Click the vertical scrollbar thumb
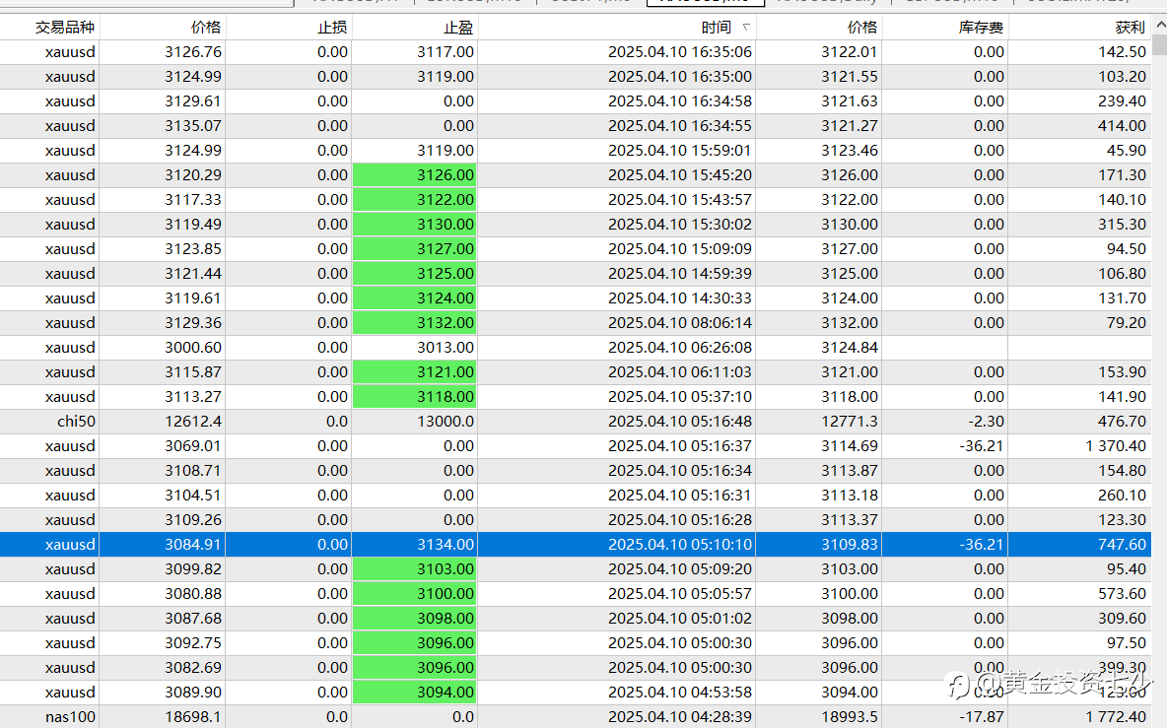This screenshot has width=1167, height=728. (x=1159, y=44)
